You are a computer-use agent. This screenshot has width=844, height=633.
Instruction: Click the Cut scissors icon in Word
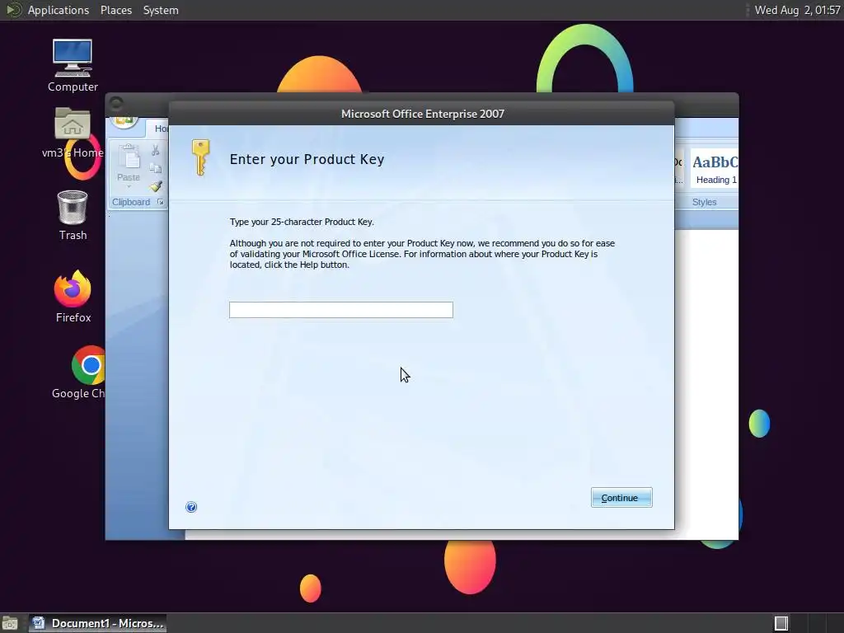pyautogui.click(x=156, y=151)
